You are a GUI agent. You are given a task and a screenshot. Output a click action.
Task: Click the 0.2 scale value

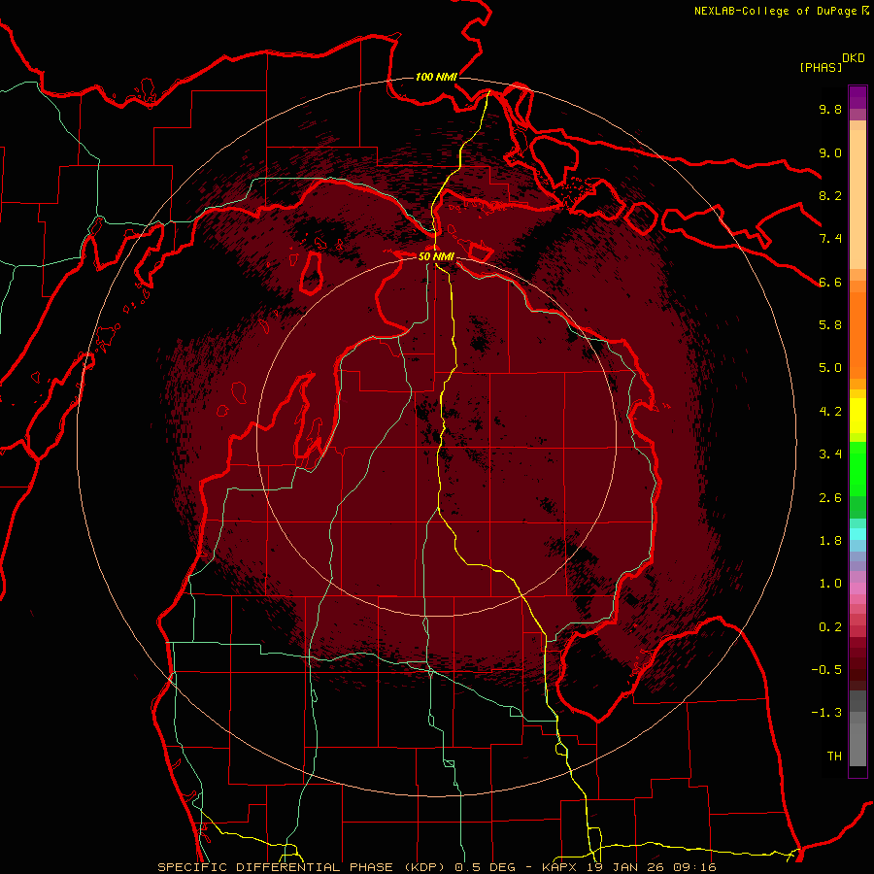click(830, 627)
